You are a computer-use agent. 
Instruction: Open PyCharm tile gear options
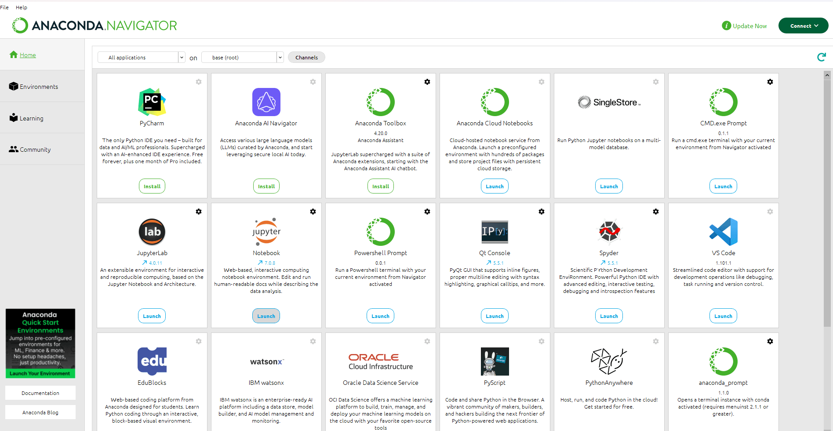199,82
